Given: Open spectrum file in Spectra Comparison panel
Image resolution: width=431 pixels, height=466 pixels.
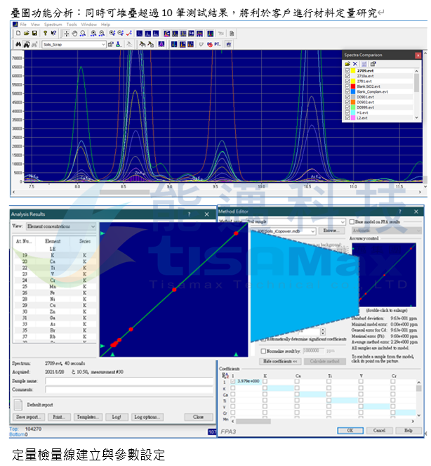Looking at the screenshot, I should tap(347, 64).
